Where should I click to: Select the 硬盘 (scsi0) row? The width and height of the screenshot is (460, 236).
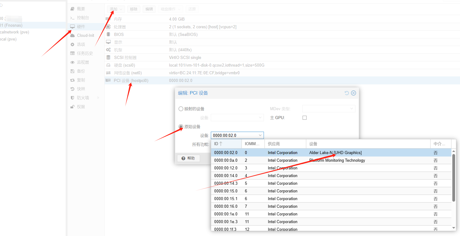282,65
